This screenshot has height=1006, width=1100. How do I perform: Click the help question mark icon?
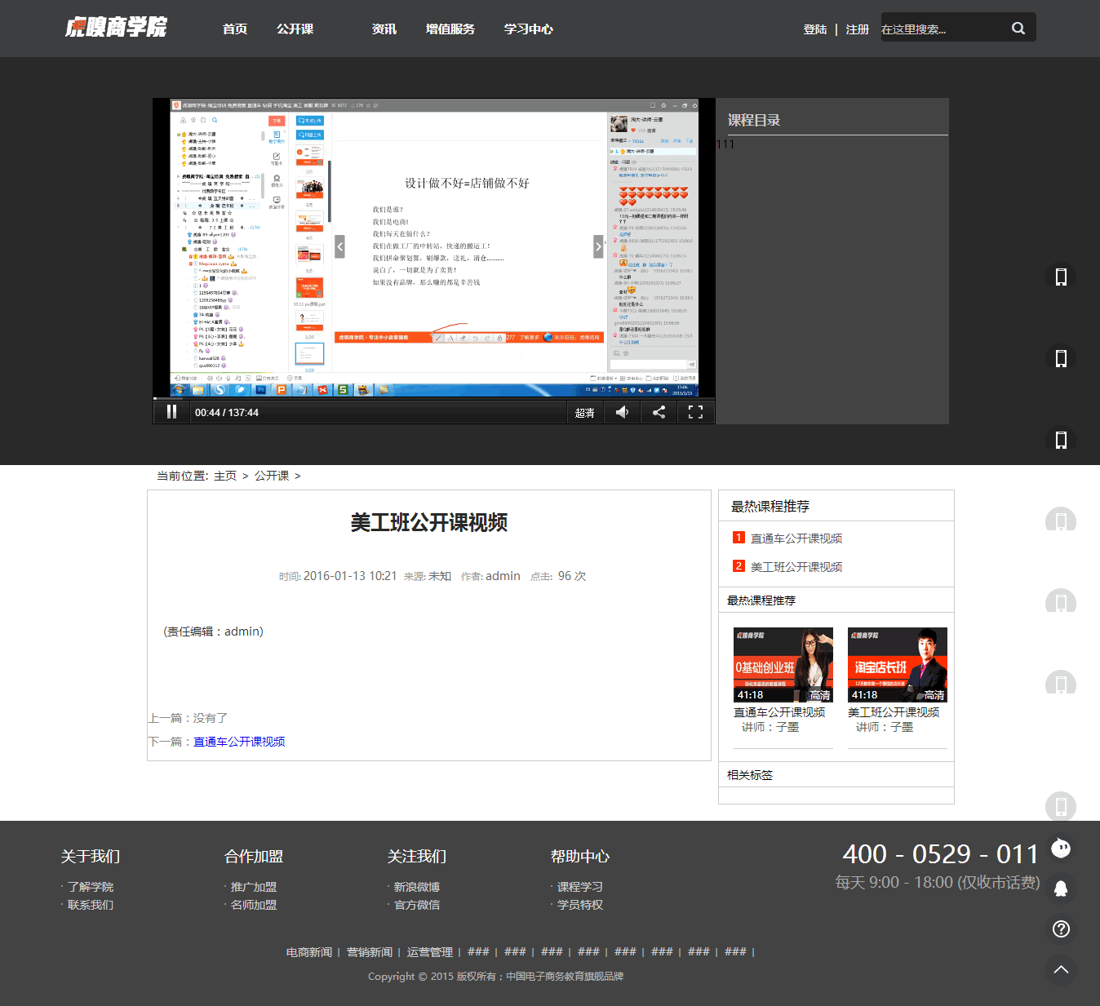coord(1061,928)
